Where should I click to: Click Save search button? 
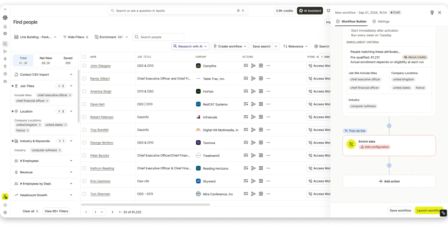tap(261, 46)
